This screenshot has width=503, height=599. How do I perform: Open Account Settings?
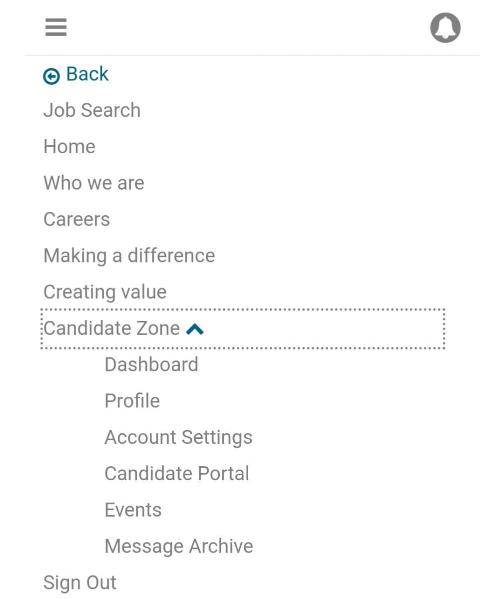178,438
